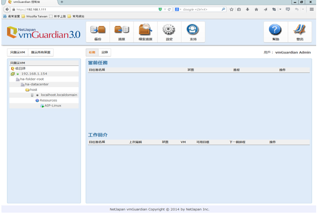Open the 新手上路 bookmark
The width and height of the screenshot is (319, 216).
[x=58, y=16]
